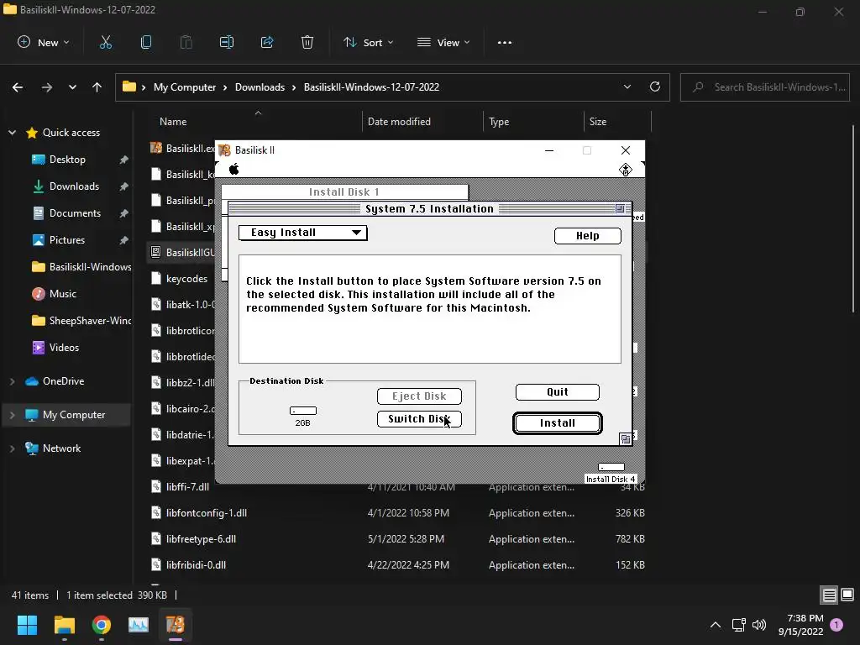Click the clock and date in taskbar
Image resolution: width=860 pixels, height=645 pixels.
coord(800,625)
